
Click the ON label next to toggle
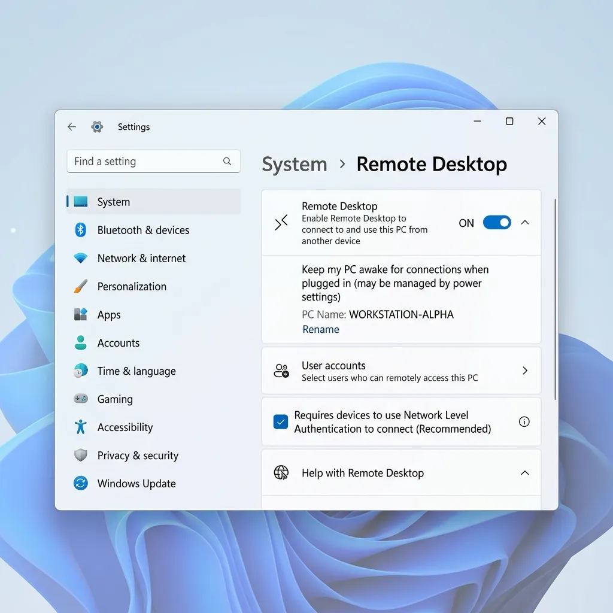(x=466, y=223)
